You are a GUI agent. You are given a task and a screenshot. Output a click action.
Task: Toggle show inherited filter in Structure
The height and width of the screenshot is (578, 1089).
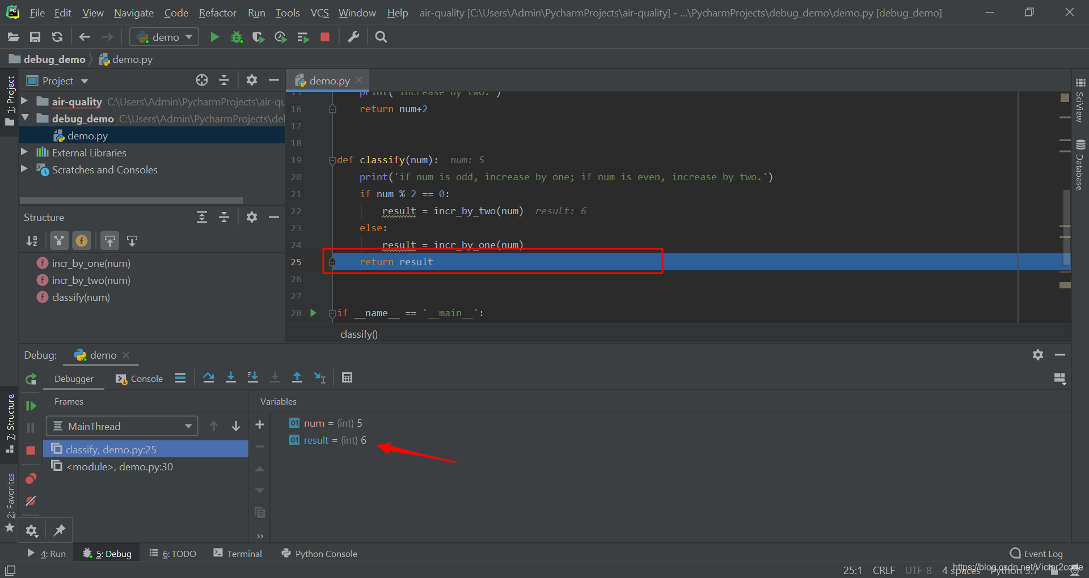[59, 241]
